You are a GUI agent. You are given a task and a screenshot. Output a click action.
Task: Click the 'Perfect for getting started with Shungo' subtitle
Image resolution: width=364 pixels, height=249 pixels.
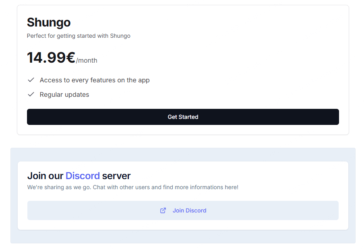pos(79,36)
